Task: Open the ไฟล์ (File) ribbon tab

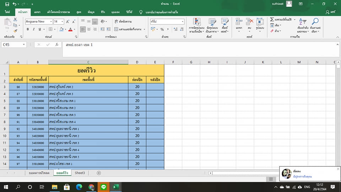Action: (x=7, y=12)
